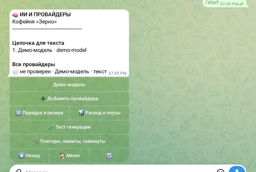256x172 pixels.
Task: Open the emoji picker icon
Action: [220, 171]
